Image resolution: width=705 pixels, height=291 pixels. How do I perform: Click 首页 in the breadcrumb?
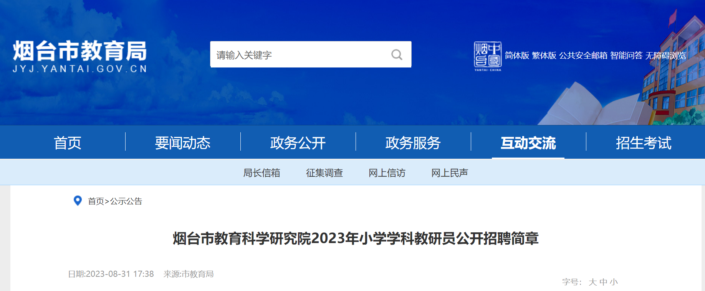coord(96,201)
